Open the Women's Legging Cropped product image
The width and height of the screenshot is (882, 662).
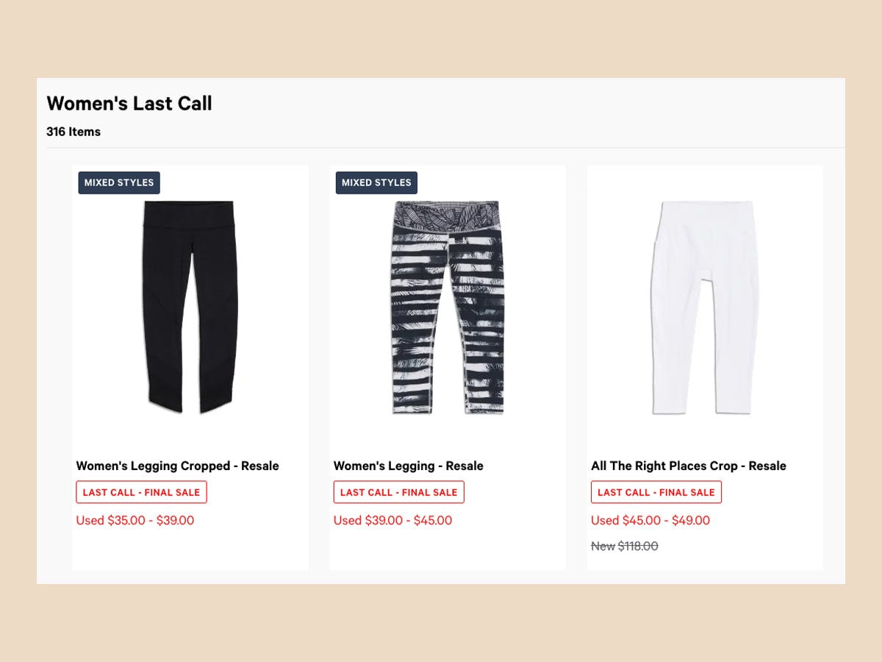[190, 302]
